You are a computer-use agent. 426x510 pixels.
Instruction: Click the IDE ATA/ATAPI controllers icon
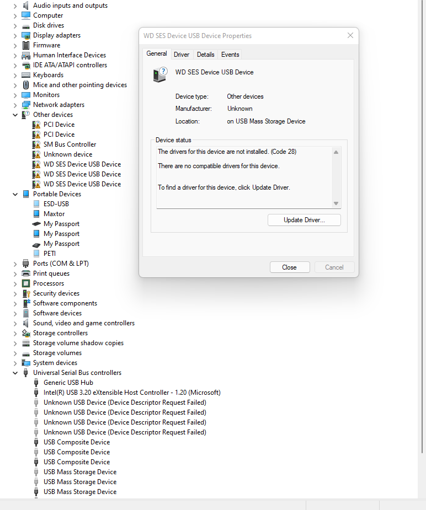click(26, 66)
